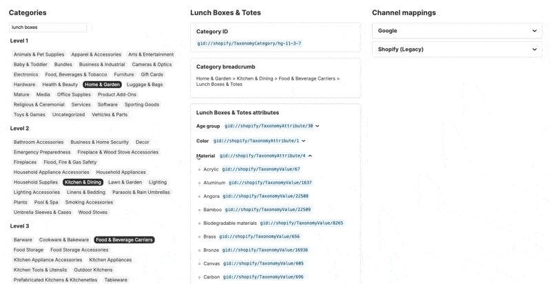The image size is (551, 284).
Task: Click the category search input field
Action: 48,28
